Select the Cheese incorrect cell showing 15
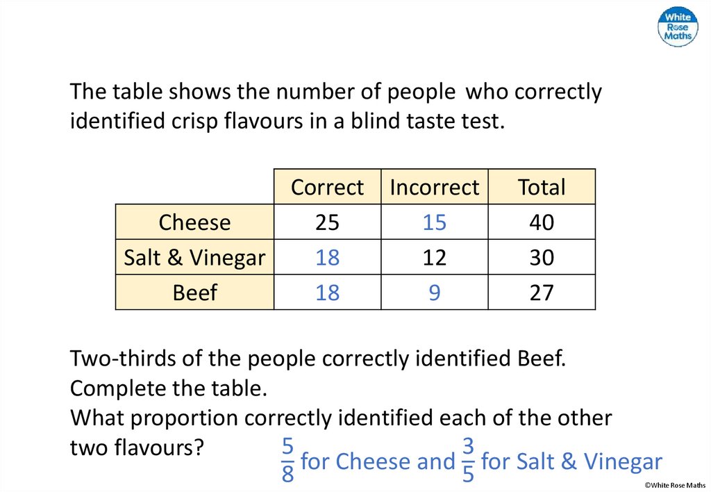The width and height of the screenshot is (711, 492). tap(435, 222)
